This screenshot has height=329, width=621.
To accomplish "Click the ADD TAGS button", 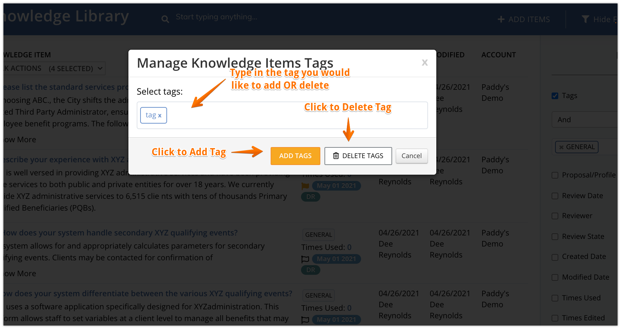I will pos(295,156).
